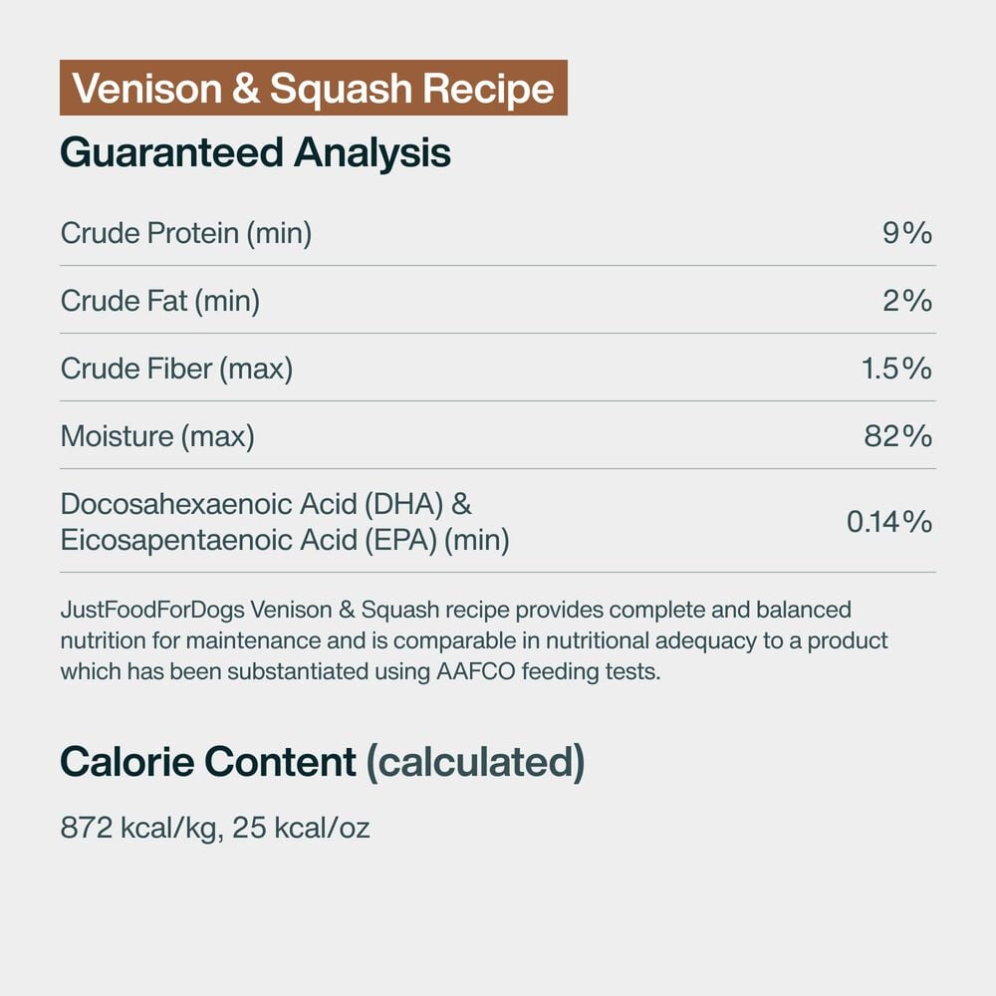
Task: Select the Moisture (max) label
Action: pyautogui.click(x=157, y=436)
